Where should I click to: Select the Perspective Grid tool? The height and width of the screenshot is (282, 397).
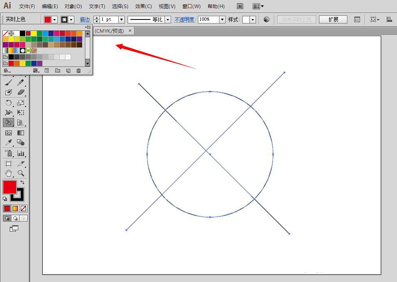[21, 123]
